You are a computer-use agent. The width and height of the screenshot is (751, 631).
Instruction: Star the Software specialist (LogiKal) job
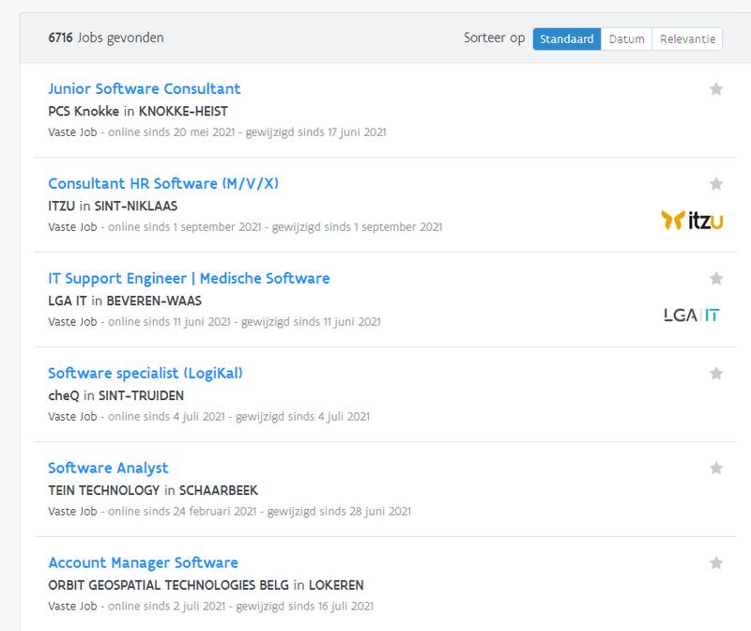(x=716, y=374)
